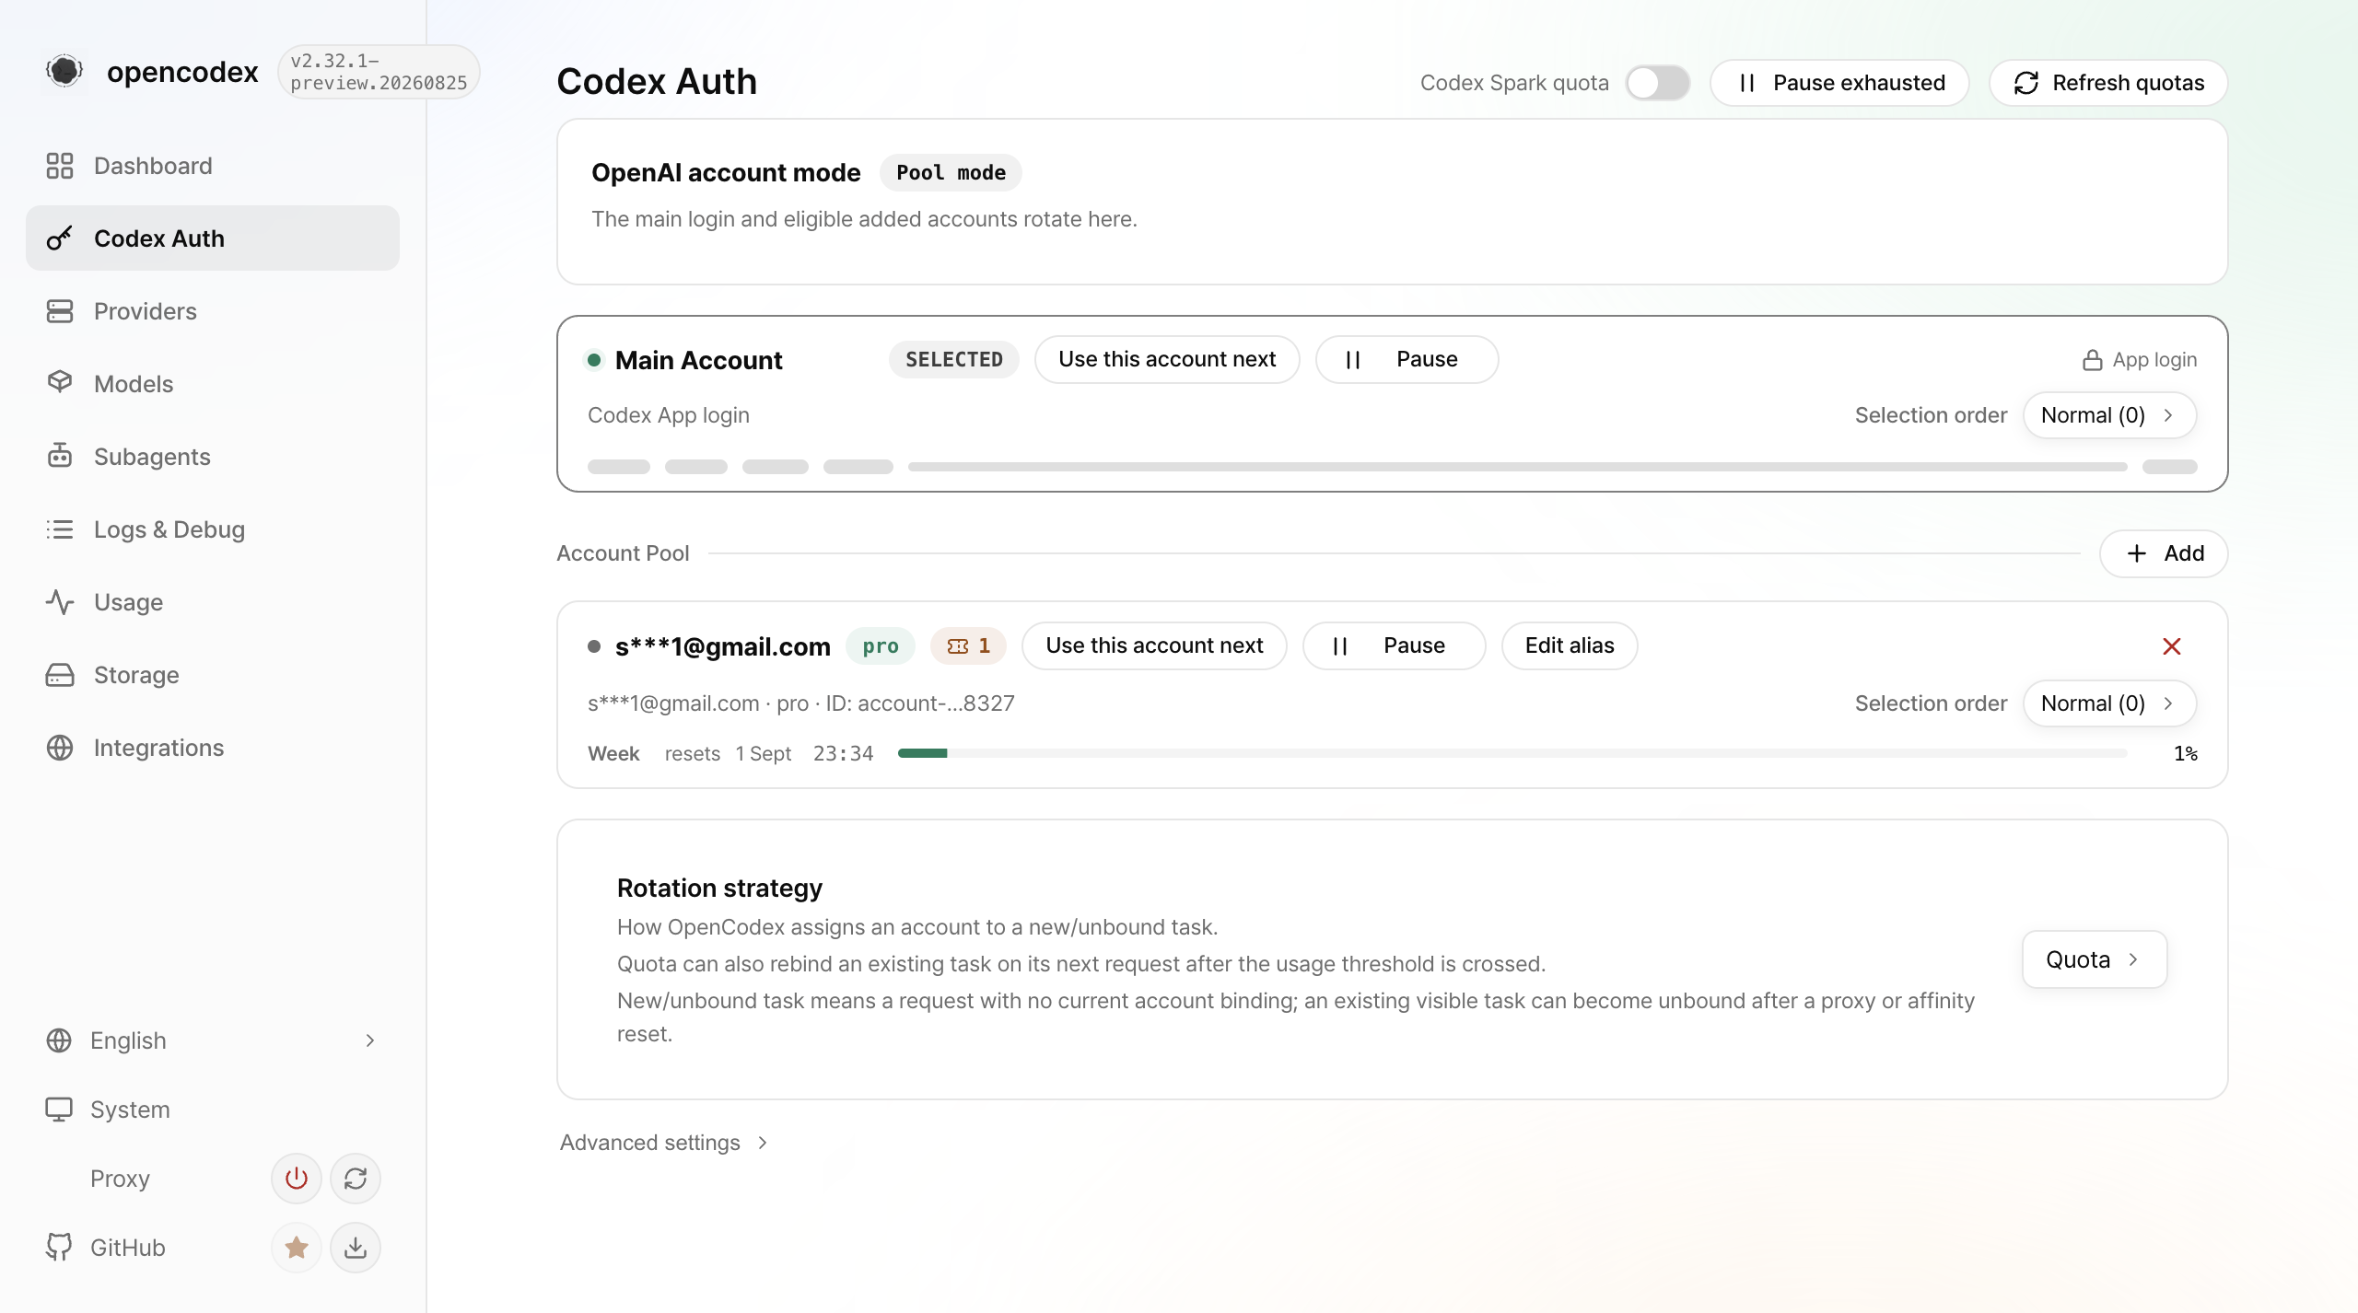Click the opencodex logo icon
This screenshot has width=2358, height=1313.
(64, 71)
